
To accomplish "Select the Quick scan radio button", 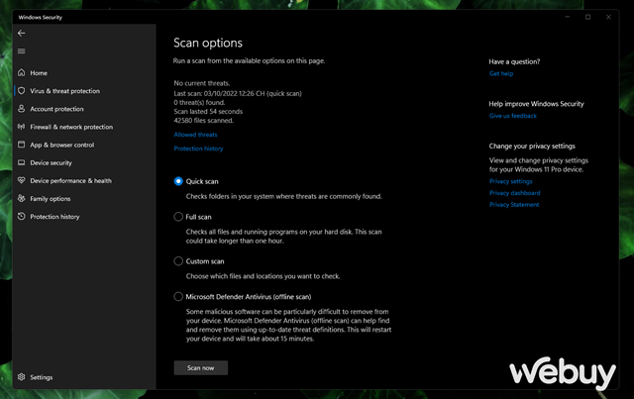I will coord(178,181).
